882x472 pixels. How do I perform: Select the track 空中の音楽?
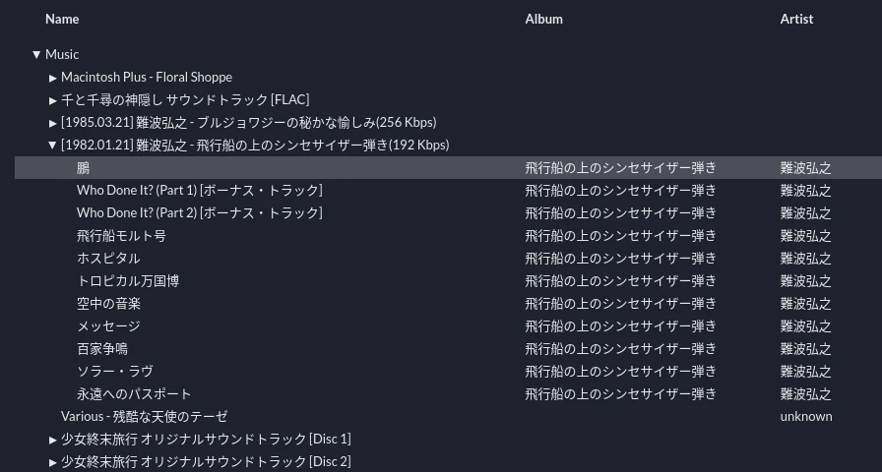tap(108, 304)
